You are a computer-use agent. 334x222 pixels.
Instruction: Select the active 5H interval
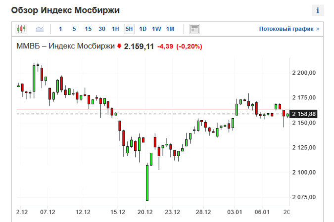coord(129,29)
